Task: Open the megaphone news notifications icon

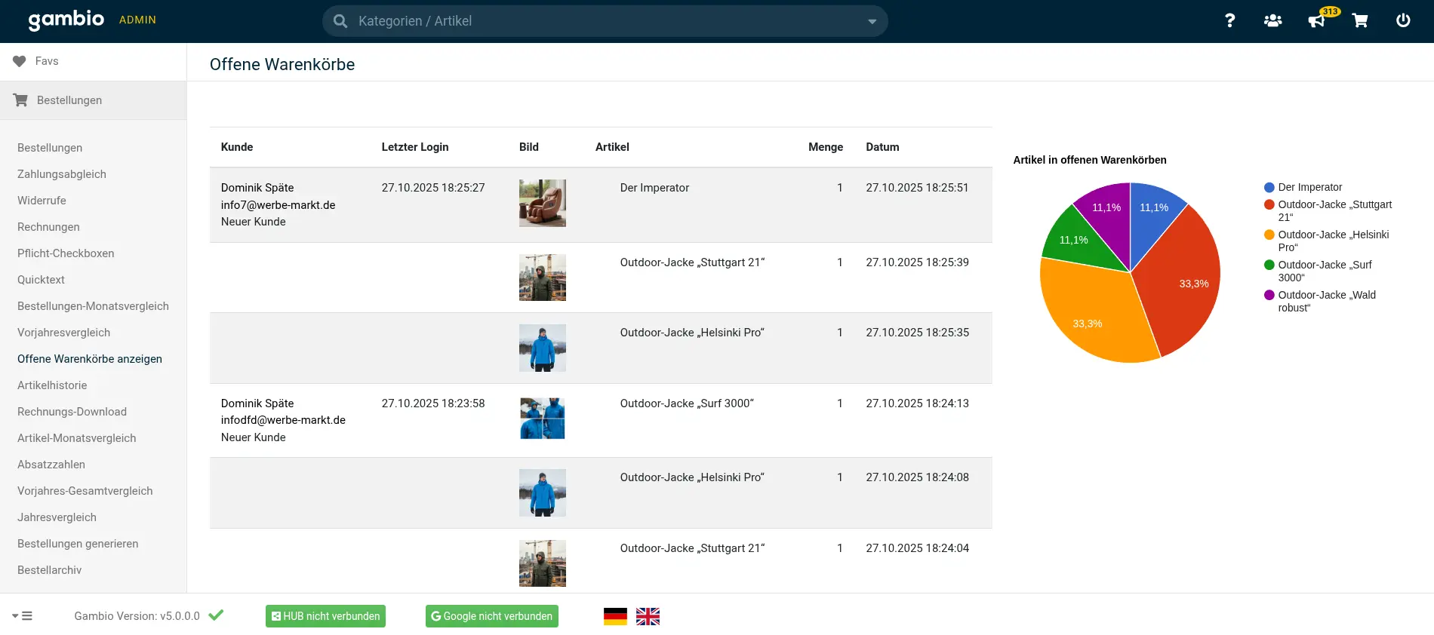Action: pos(1316,20)
